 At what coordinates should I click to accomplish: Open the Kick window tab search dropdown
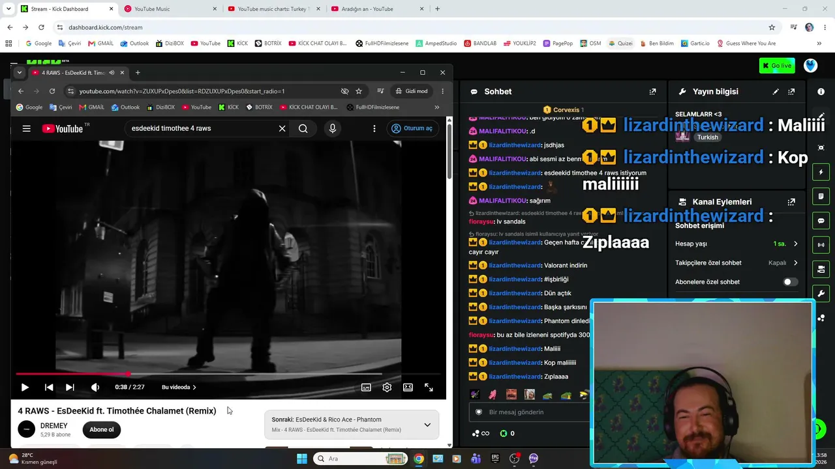click(x=8, y=9)
